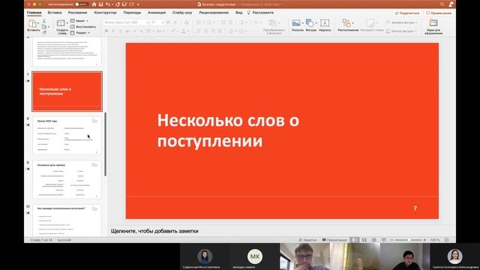This screenshot has height=270, width=480.
Task: Toggle the Автосохранение switch
Action: click(x=82, y=4)
